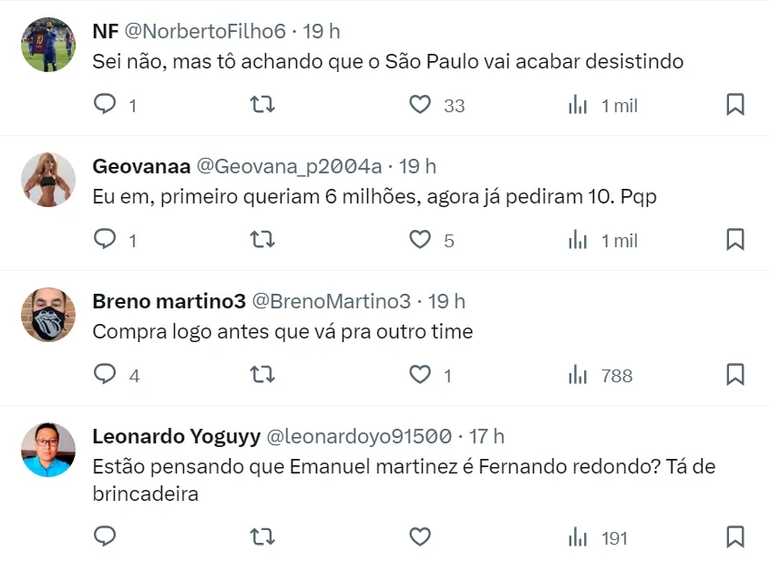
Task: Open Leonardo Yoguyy's profile name
Action: 174,436
